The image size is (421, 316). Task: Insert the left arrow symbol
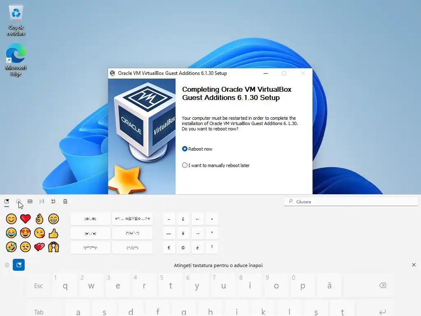(x=197, y=219)
